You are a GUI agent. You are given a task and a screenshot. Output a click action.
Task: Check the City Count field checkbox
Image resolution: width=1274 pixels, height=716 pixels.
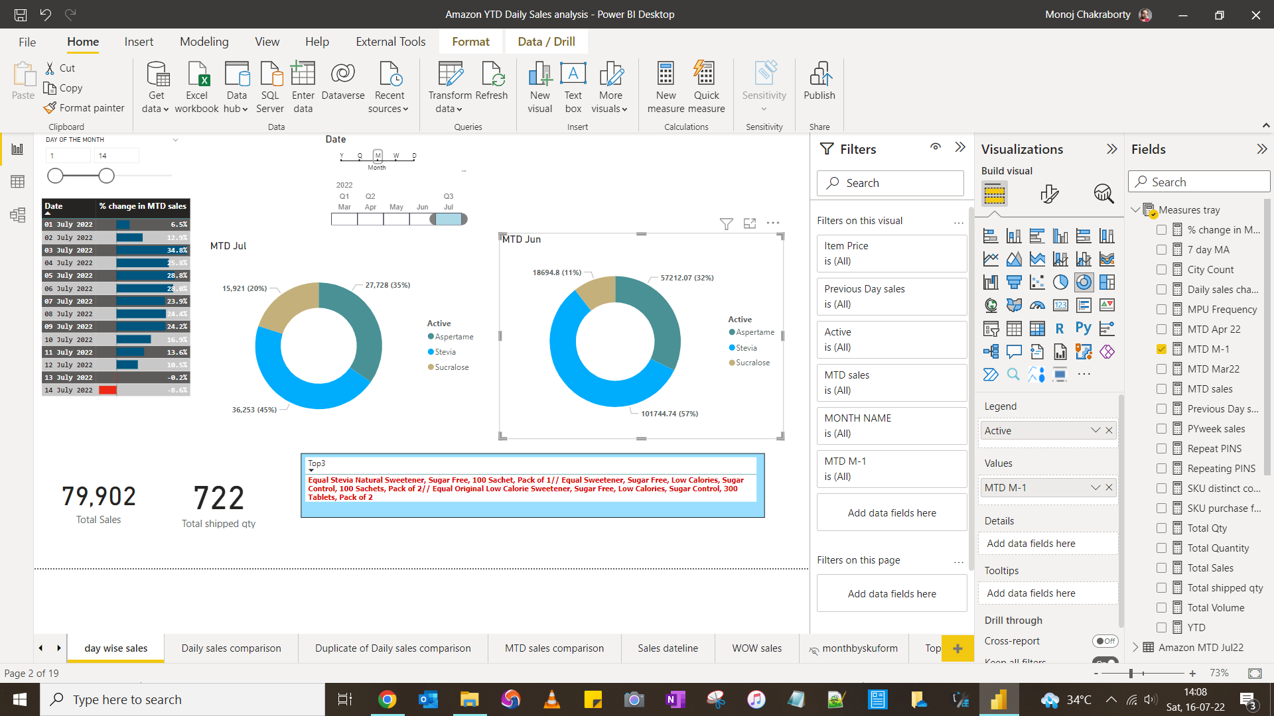pyautogui.click(x=1161, y=269)
